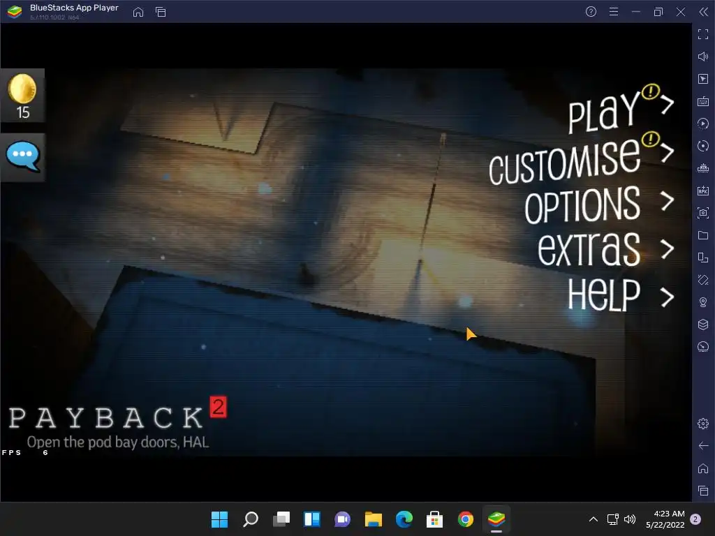
Task: Open the Windows Start menu
Action: click(x=219, y=519)
